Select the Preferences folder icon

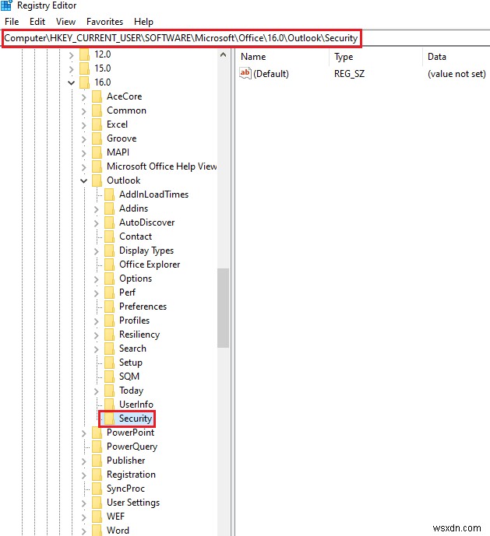pyautogui.click(x=109, y=307)
